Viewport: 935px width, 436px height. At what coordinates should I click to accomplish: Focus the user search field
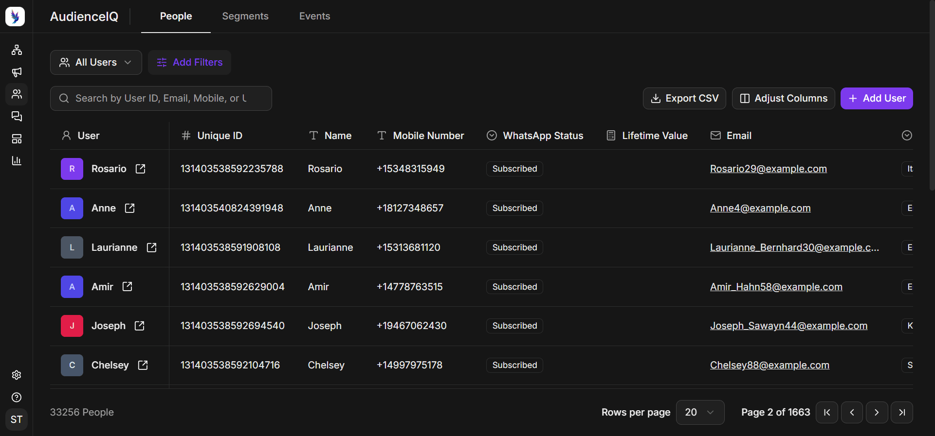point(161,98)
